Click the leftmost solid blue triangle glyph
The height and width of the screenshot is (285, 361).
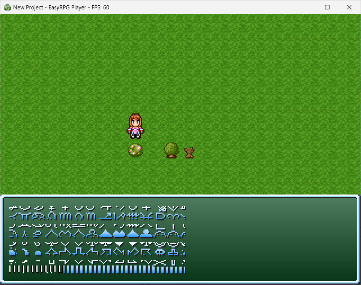106,234
